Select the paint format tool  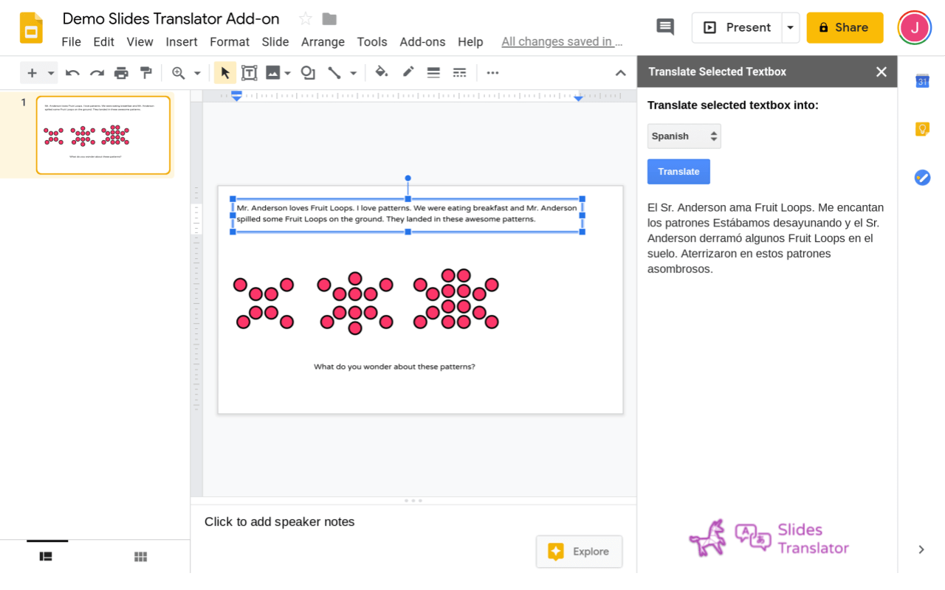pos(146,72)
